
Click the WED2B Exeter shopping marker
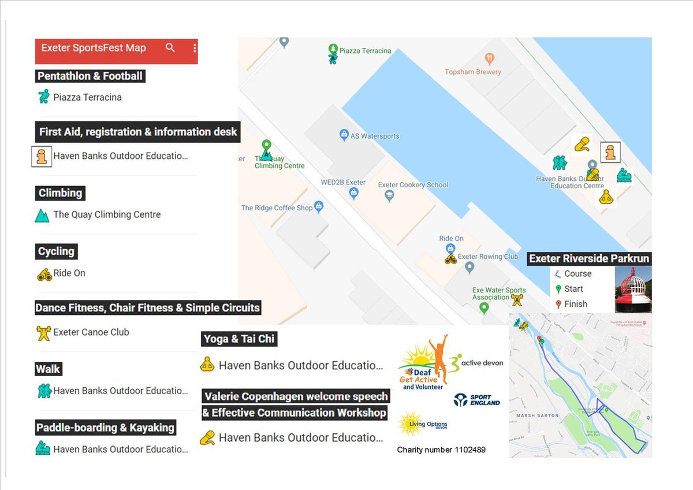tap(354, 194)
